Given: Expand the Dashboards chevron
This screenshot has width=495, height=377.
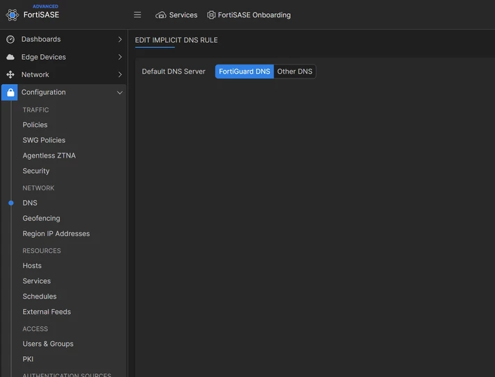Looking at the screenshot, I should coord(120,39).
